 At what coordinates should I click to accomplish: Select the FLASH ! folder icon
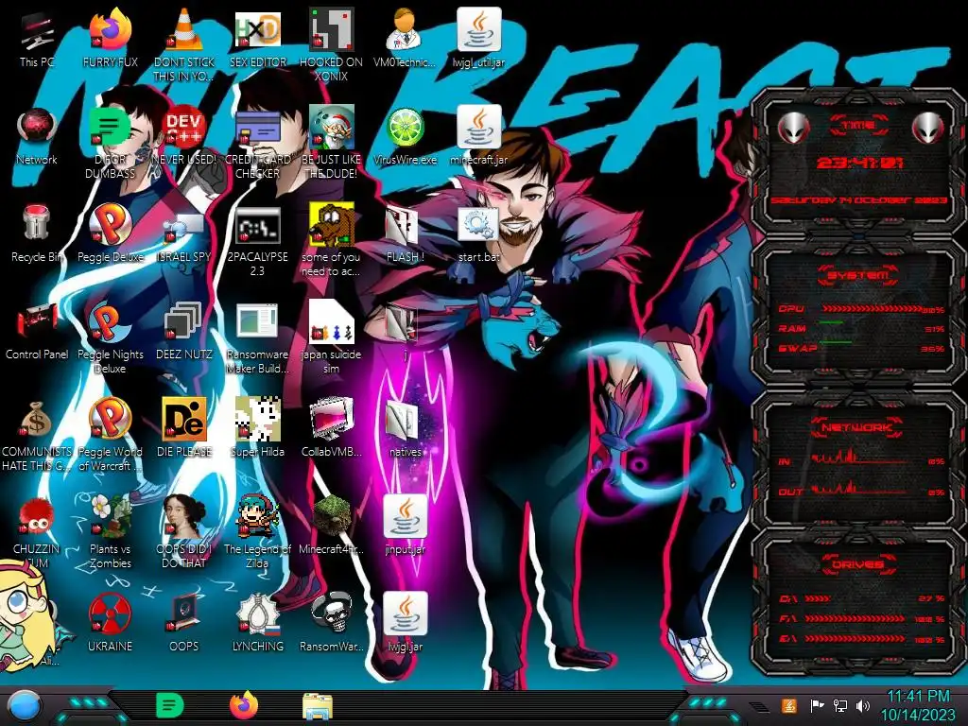coord(402,226)
